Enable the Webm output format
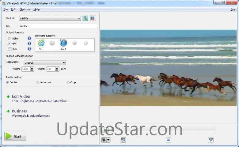This screenshot has width=239, height=147. click(x=9, y=38)
